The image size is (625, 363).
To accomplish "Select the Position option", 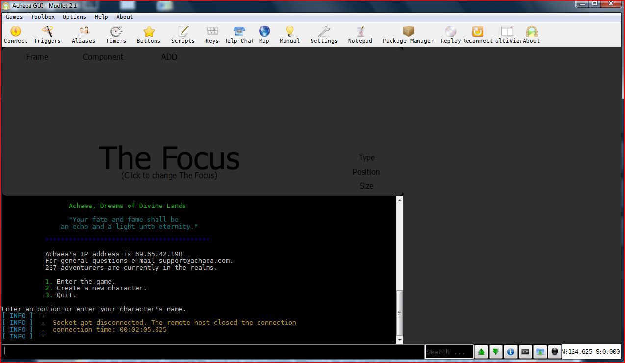I will [366, 172].
